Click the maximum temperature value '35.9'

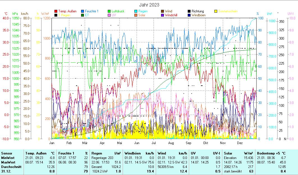(x=52, y=162)
